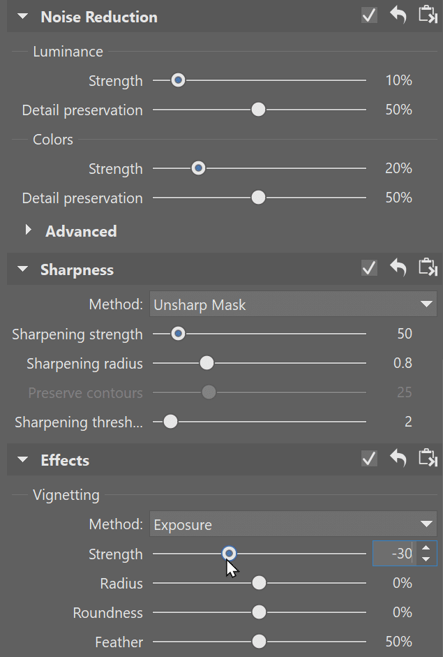Disable the Sharpness section checkbox
Viewport: 443px width, 657px height.
[x=369, y=268]
